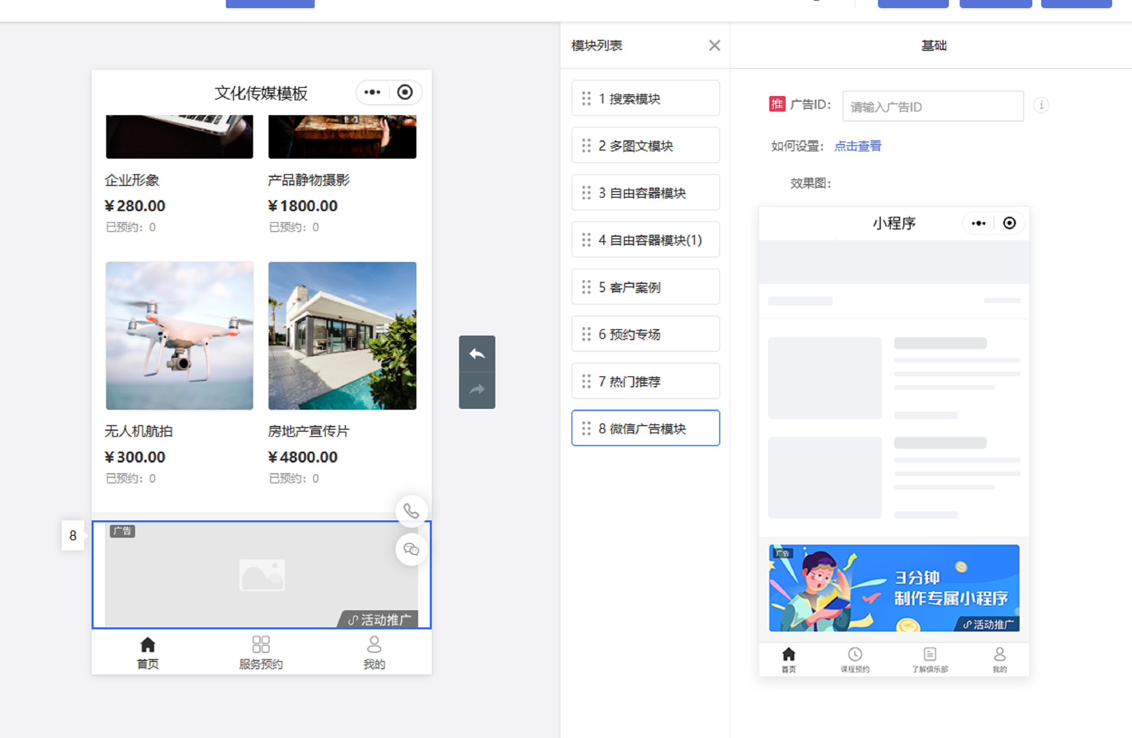
Task: Open the 房地产宣传片 product image
Action: click(342, 335)
